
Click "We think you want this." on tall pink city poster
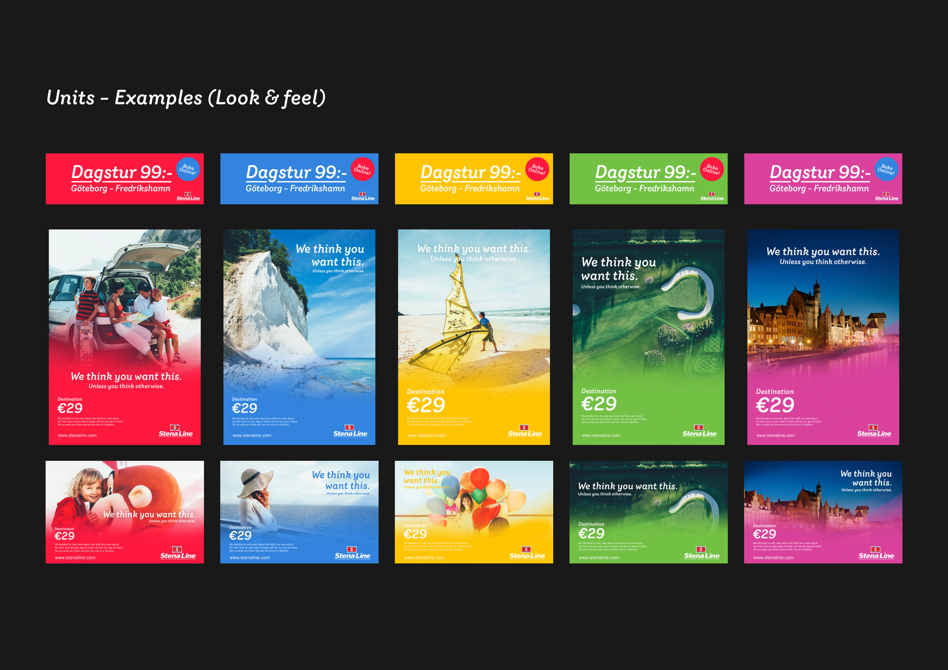click(x=823, y=252)
